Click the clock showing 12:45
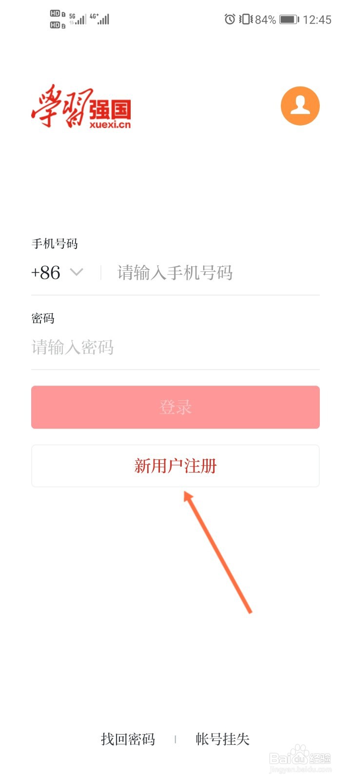This screenshot has width=351, height=782. click(317, 20)
